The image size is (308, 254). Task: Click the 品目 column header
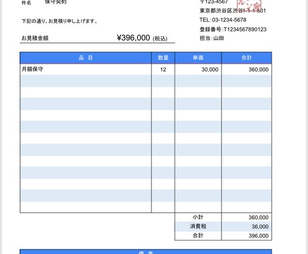86,58
